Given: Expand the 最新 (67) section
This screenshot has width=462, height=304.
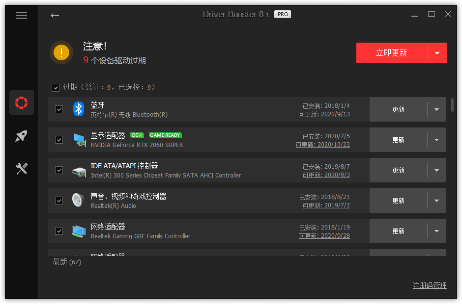Looking at the screenshot, I should click(67, 262).
